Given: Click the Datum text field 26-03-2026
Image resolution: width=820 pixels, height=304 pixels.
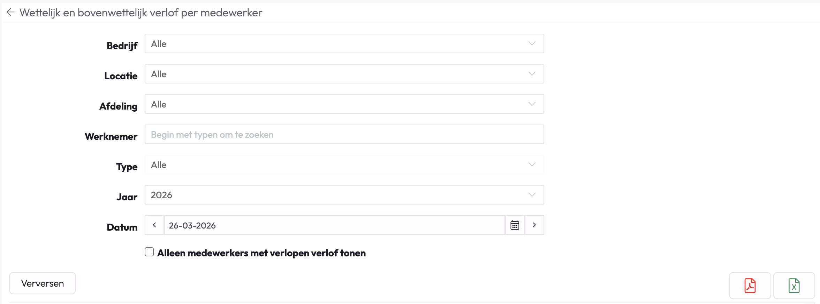Looking at the screenshot, I should coord(334,225).
